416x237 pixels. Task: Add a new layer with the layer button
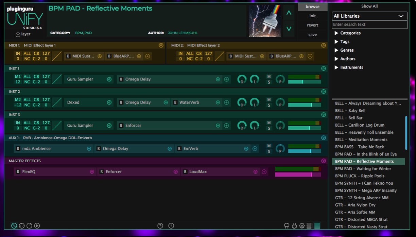23,34
